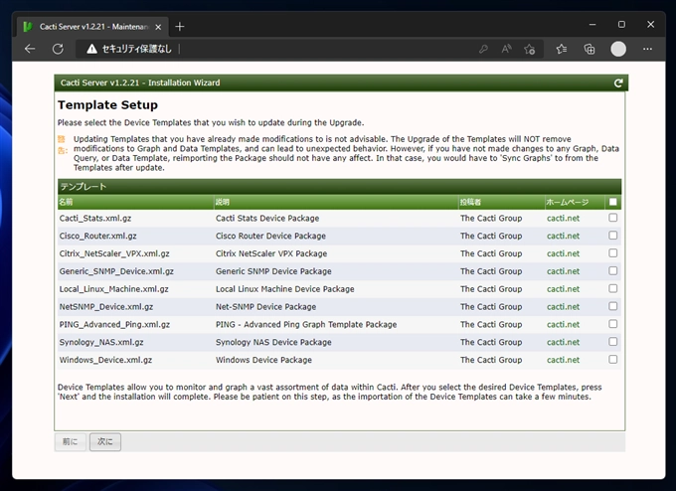Click 'Net-SNMP Device Package' description

tap(266, 306)
